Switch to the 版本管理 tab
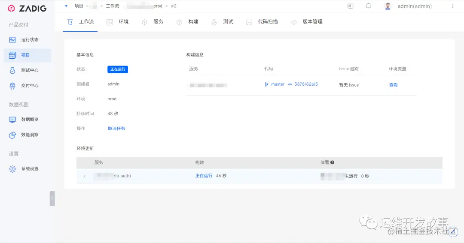Image resolution: width=464 pixels, height=243 pixels. pyautogui.click(x=312, y=21)
